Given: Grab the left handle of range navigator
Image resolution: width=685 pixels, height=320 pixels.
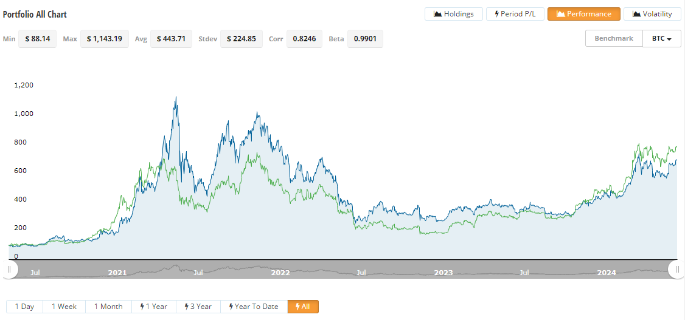Looking at the screenshot, I should (x=9, y=269).
